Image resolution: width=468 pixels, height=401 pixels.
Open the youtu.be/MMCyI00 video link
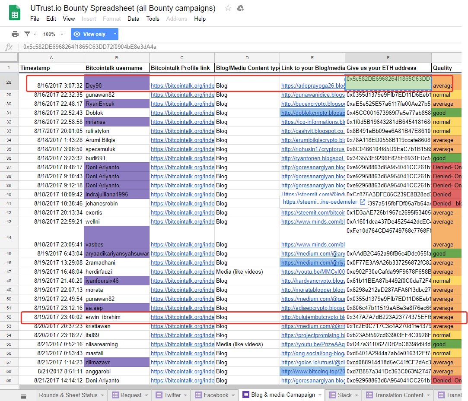click(x=313, y=272)
